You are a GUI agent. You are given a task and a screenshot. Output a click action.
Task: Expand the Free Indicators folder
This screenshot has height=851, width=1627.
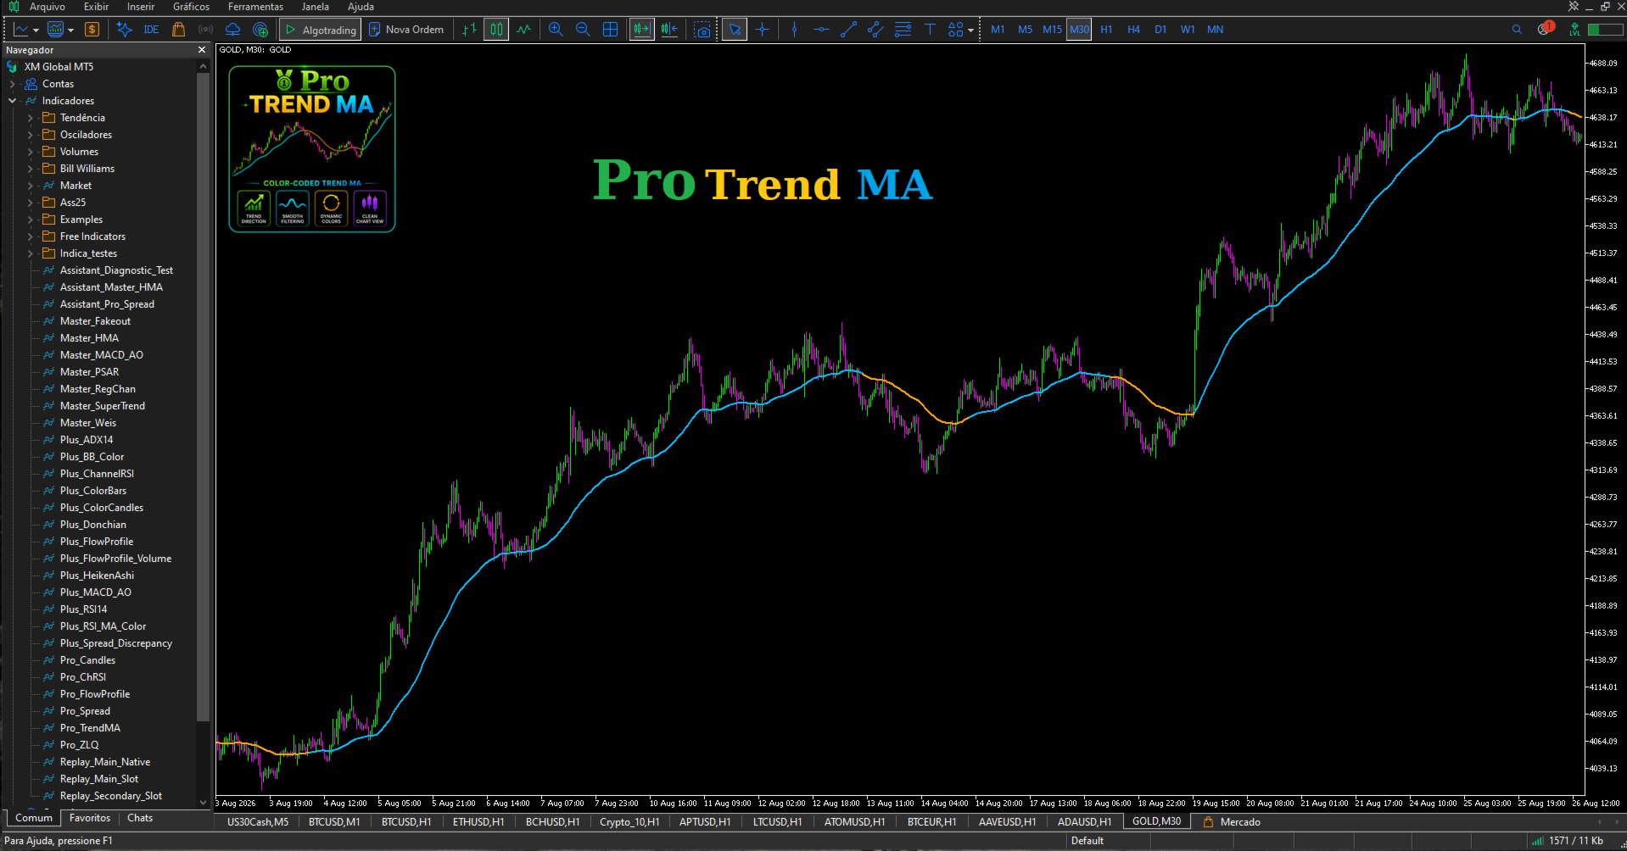click(x=31, y=236)
